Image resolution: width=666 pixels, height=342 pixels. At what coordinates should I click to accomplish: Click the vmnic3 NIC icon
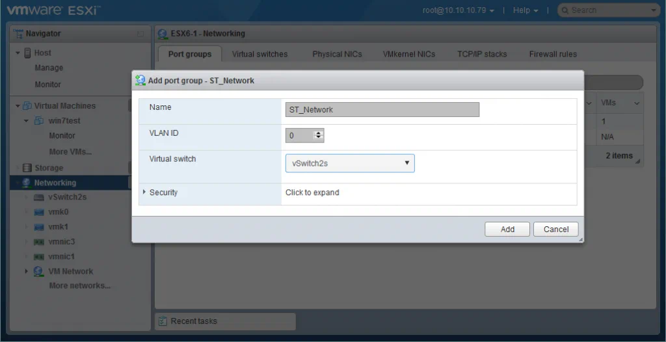point(38,242)
